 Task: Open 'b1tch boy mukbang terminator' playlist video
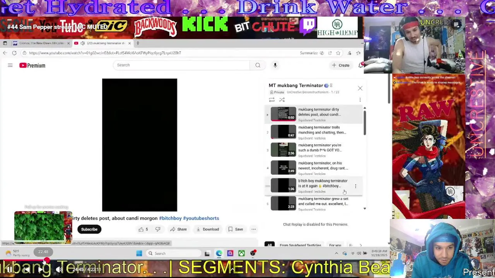[x=313, y=186]
